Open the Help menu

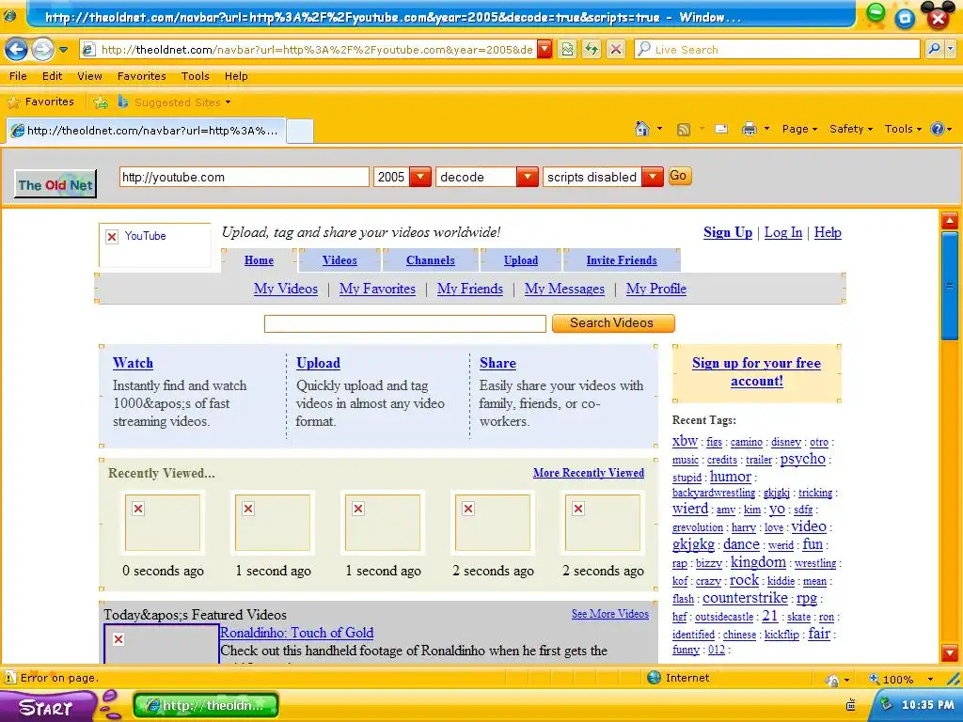(236, 76)
